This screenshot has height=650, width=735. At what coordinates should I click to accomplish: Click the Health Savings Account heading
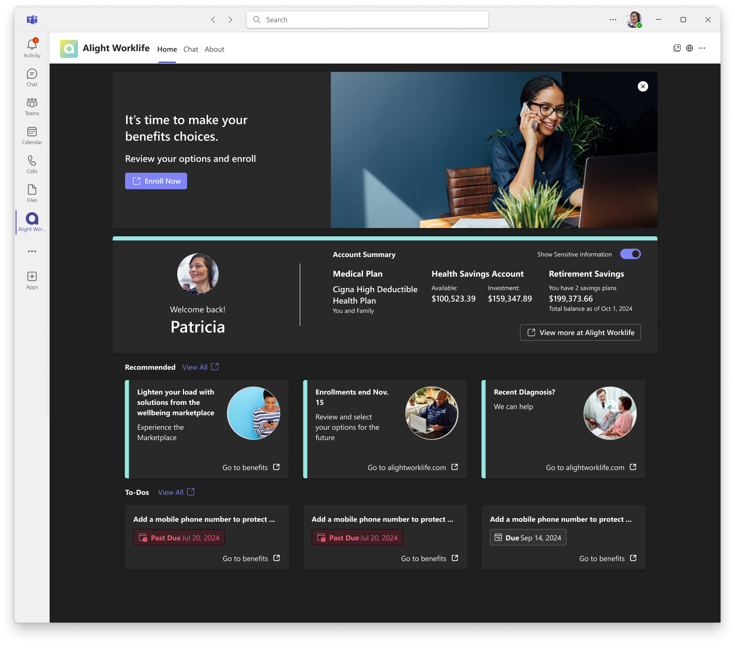click(478, 274)
